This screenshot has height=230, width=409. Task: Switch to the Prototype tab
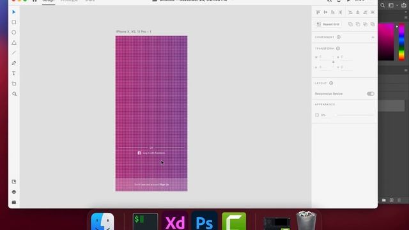(x=69, y=1)
